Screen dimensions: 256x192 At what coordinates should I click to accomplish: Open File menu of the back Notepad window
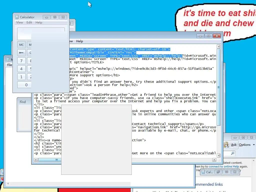[x=9, y=65]
